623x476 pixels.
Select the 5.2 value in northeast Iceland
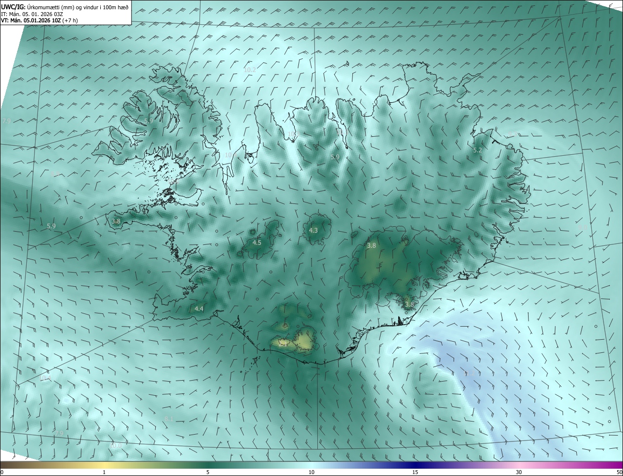point(477,150)
